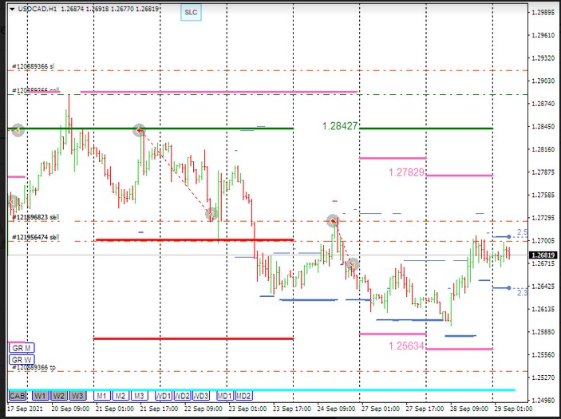Toggle the W1 weekly level button
The image size is (561, 419).
point(40,396)
